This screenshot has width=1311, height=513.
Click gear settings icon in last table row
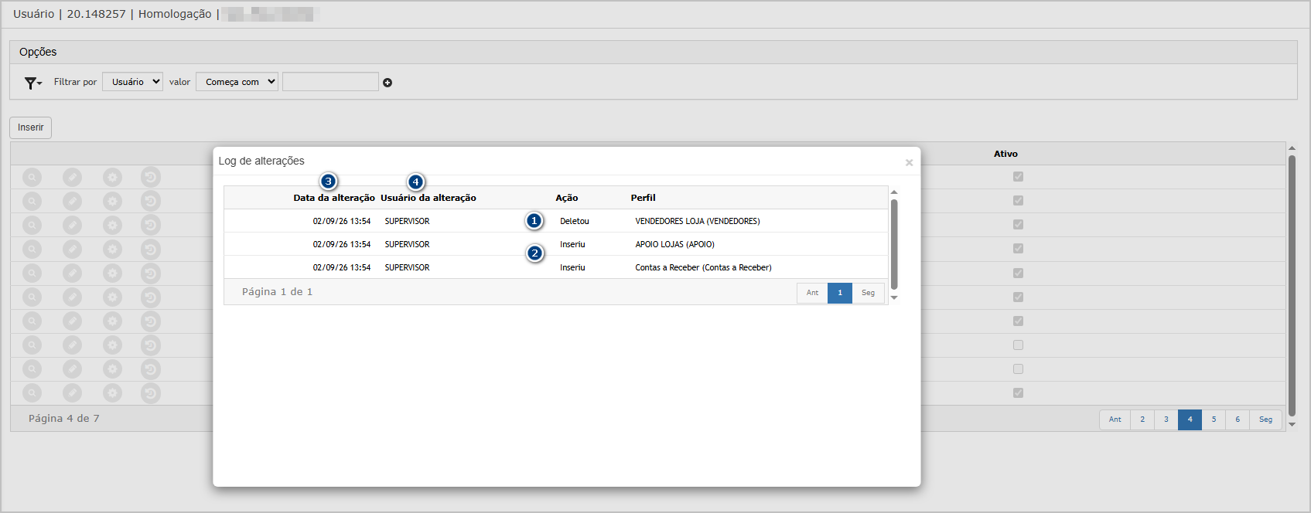112,393
